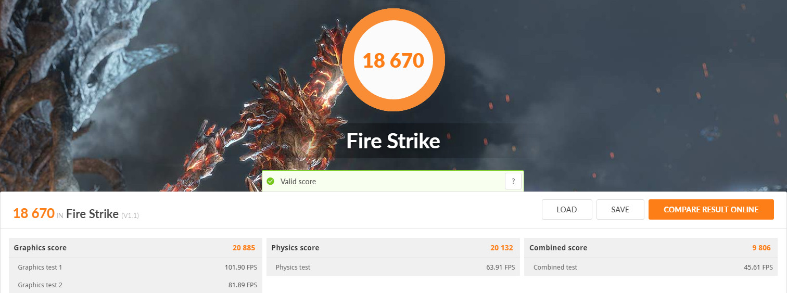Image resolution: width=787 pixels, height=293 pixels.
Task: Click the Graphics test 1 row
Action: [136, 267]
